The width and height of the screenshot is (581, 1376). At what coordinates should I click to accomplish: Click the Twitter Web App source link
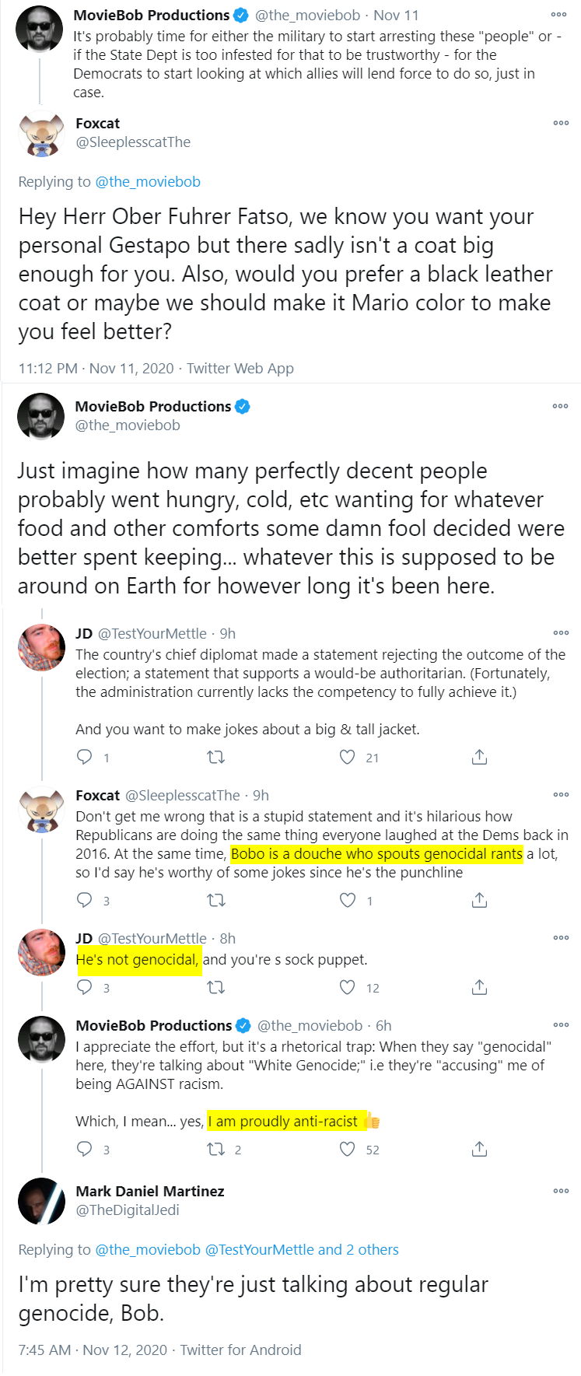240,368
